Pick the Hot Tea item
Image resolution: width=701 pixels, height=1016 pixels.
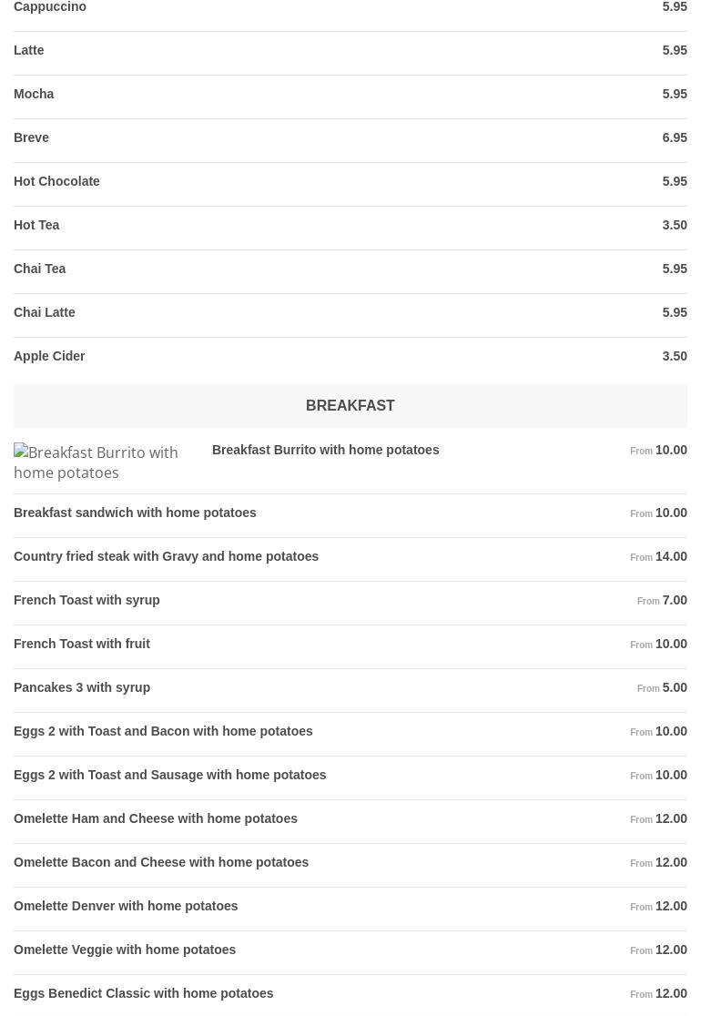36,225
